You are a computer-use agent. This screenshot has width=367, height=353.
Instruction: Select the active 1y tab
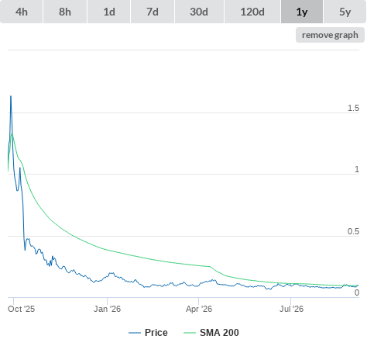(302, 12)
